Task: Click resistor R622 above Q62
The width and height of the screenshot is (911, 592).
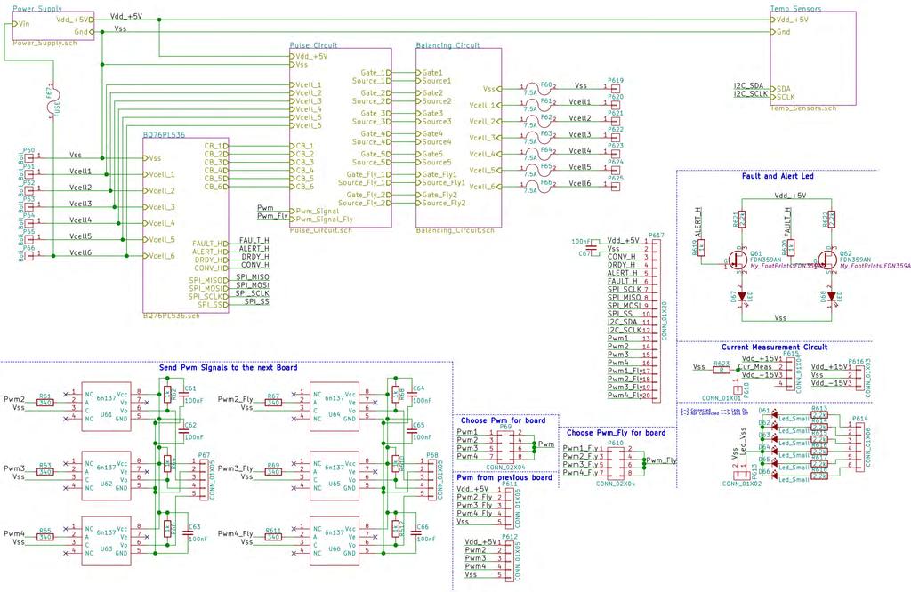Action: click(832, 219)
